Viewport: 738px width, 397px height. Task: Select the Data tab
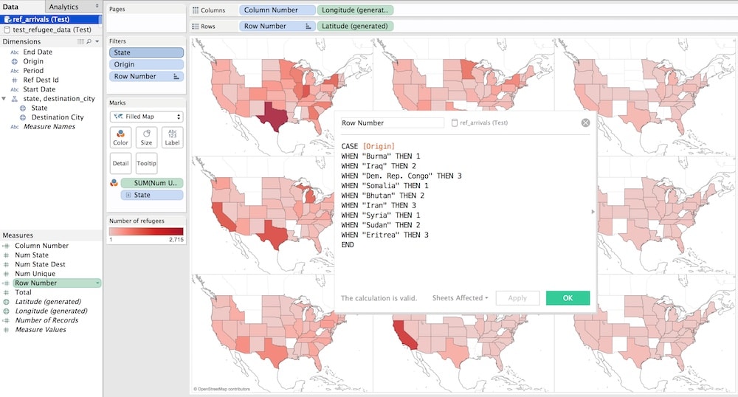click(x=11, y=7)
